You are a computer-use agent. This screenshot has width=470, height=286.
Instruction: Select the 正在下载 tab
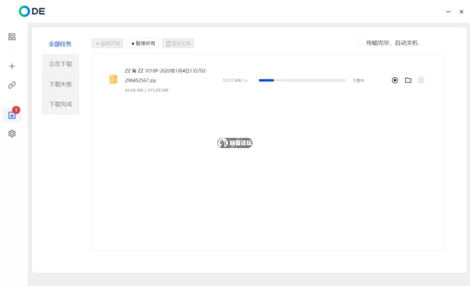tap(60, 64)
